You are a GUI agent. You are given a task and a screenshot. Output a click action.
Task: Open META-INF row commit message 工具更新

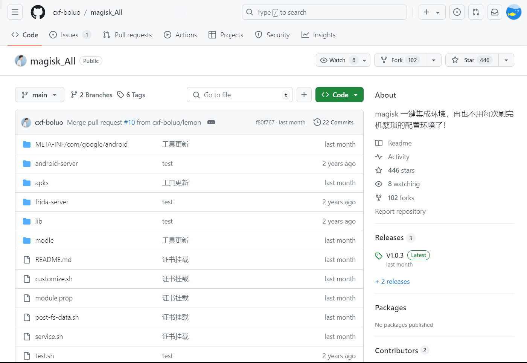pos(175,144)
